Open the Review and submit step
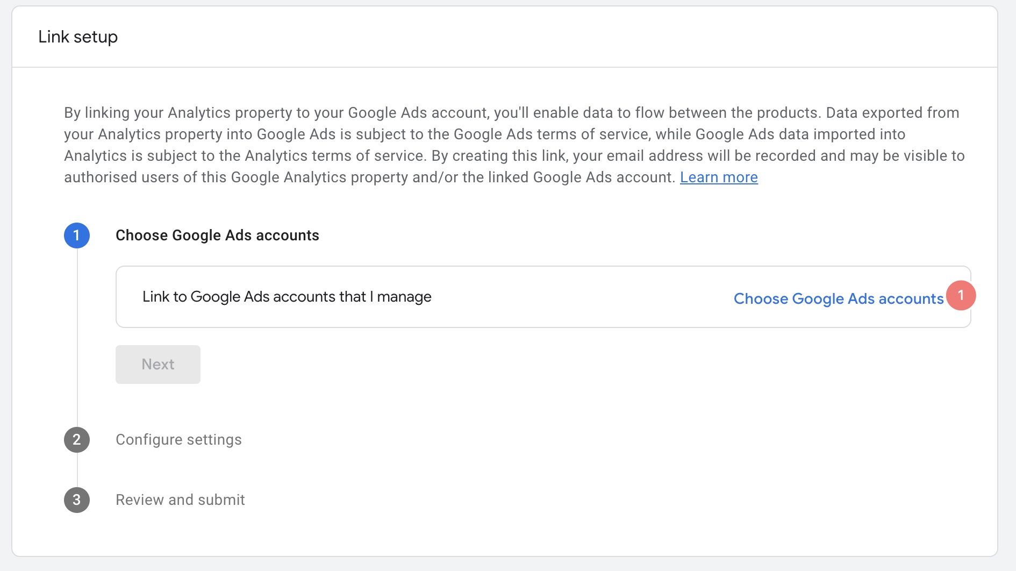 [x=180, y=500]
